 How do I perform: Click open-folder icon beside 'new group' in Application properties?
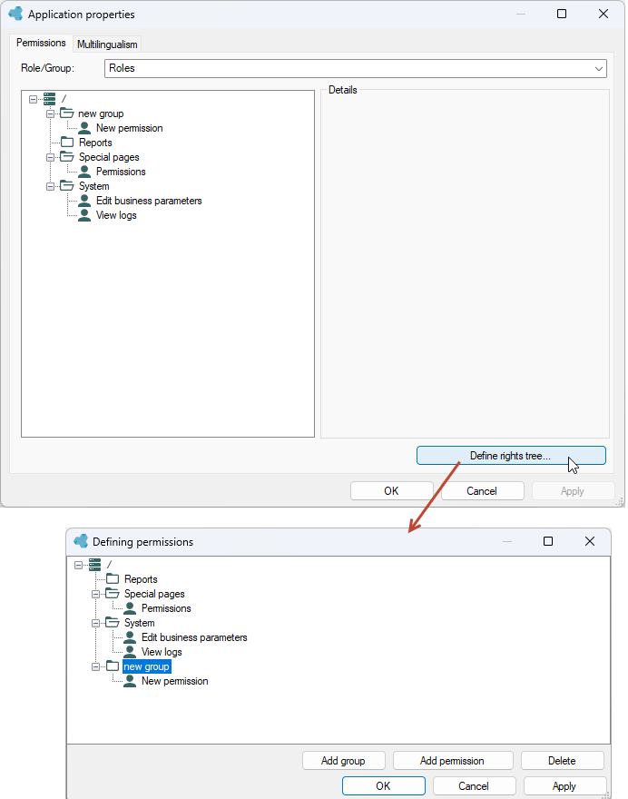tap(67, 113)
